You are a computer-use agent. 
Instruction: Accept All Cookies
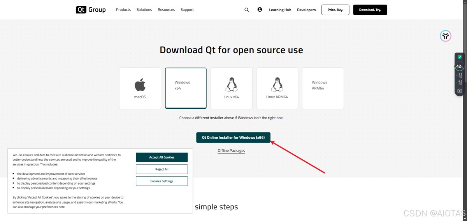(x=162, y=157)
